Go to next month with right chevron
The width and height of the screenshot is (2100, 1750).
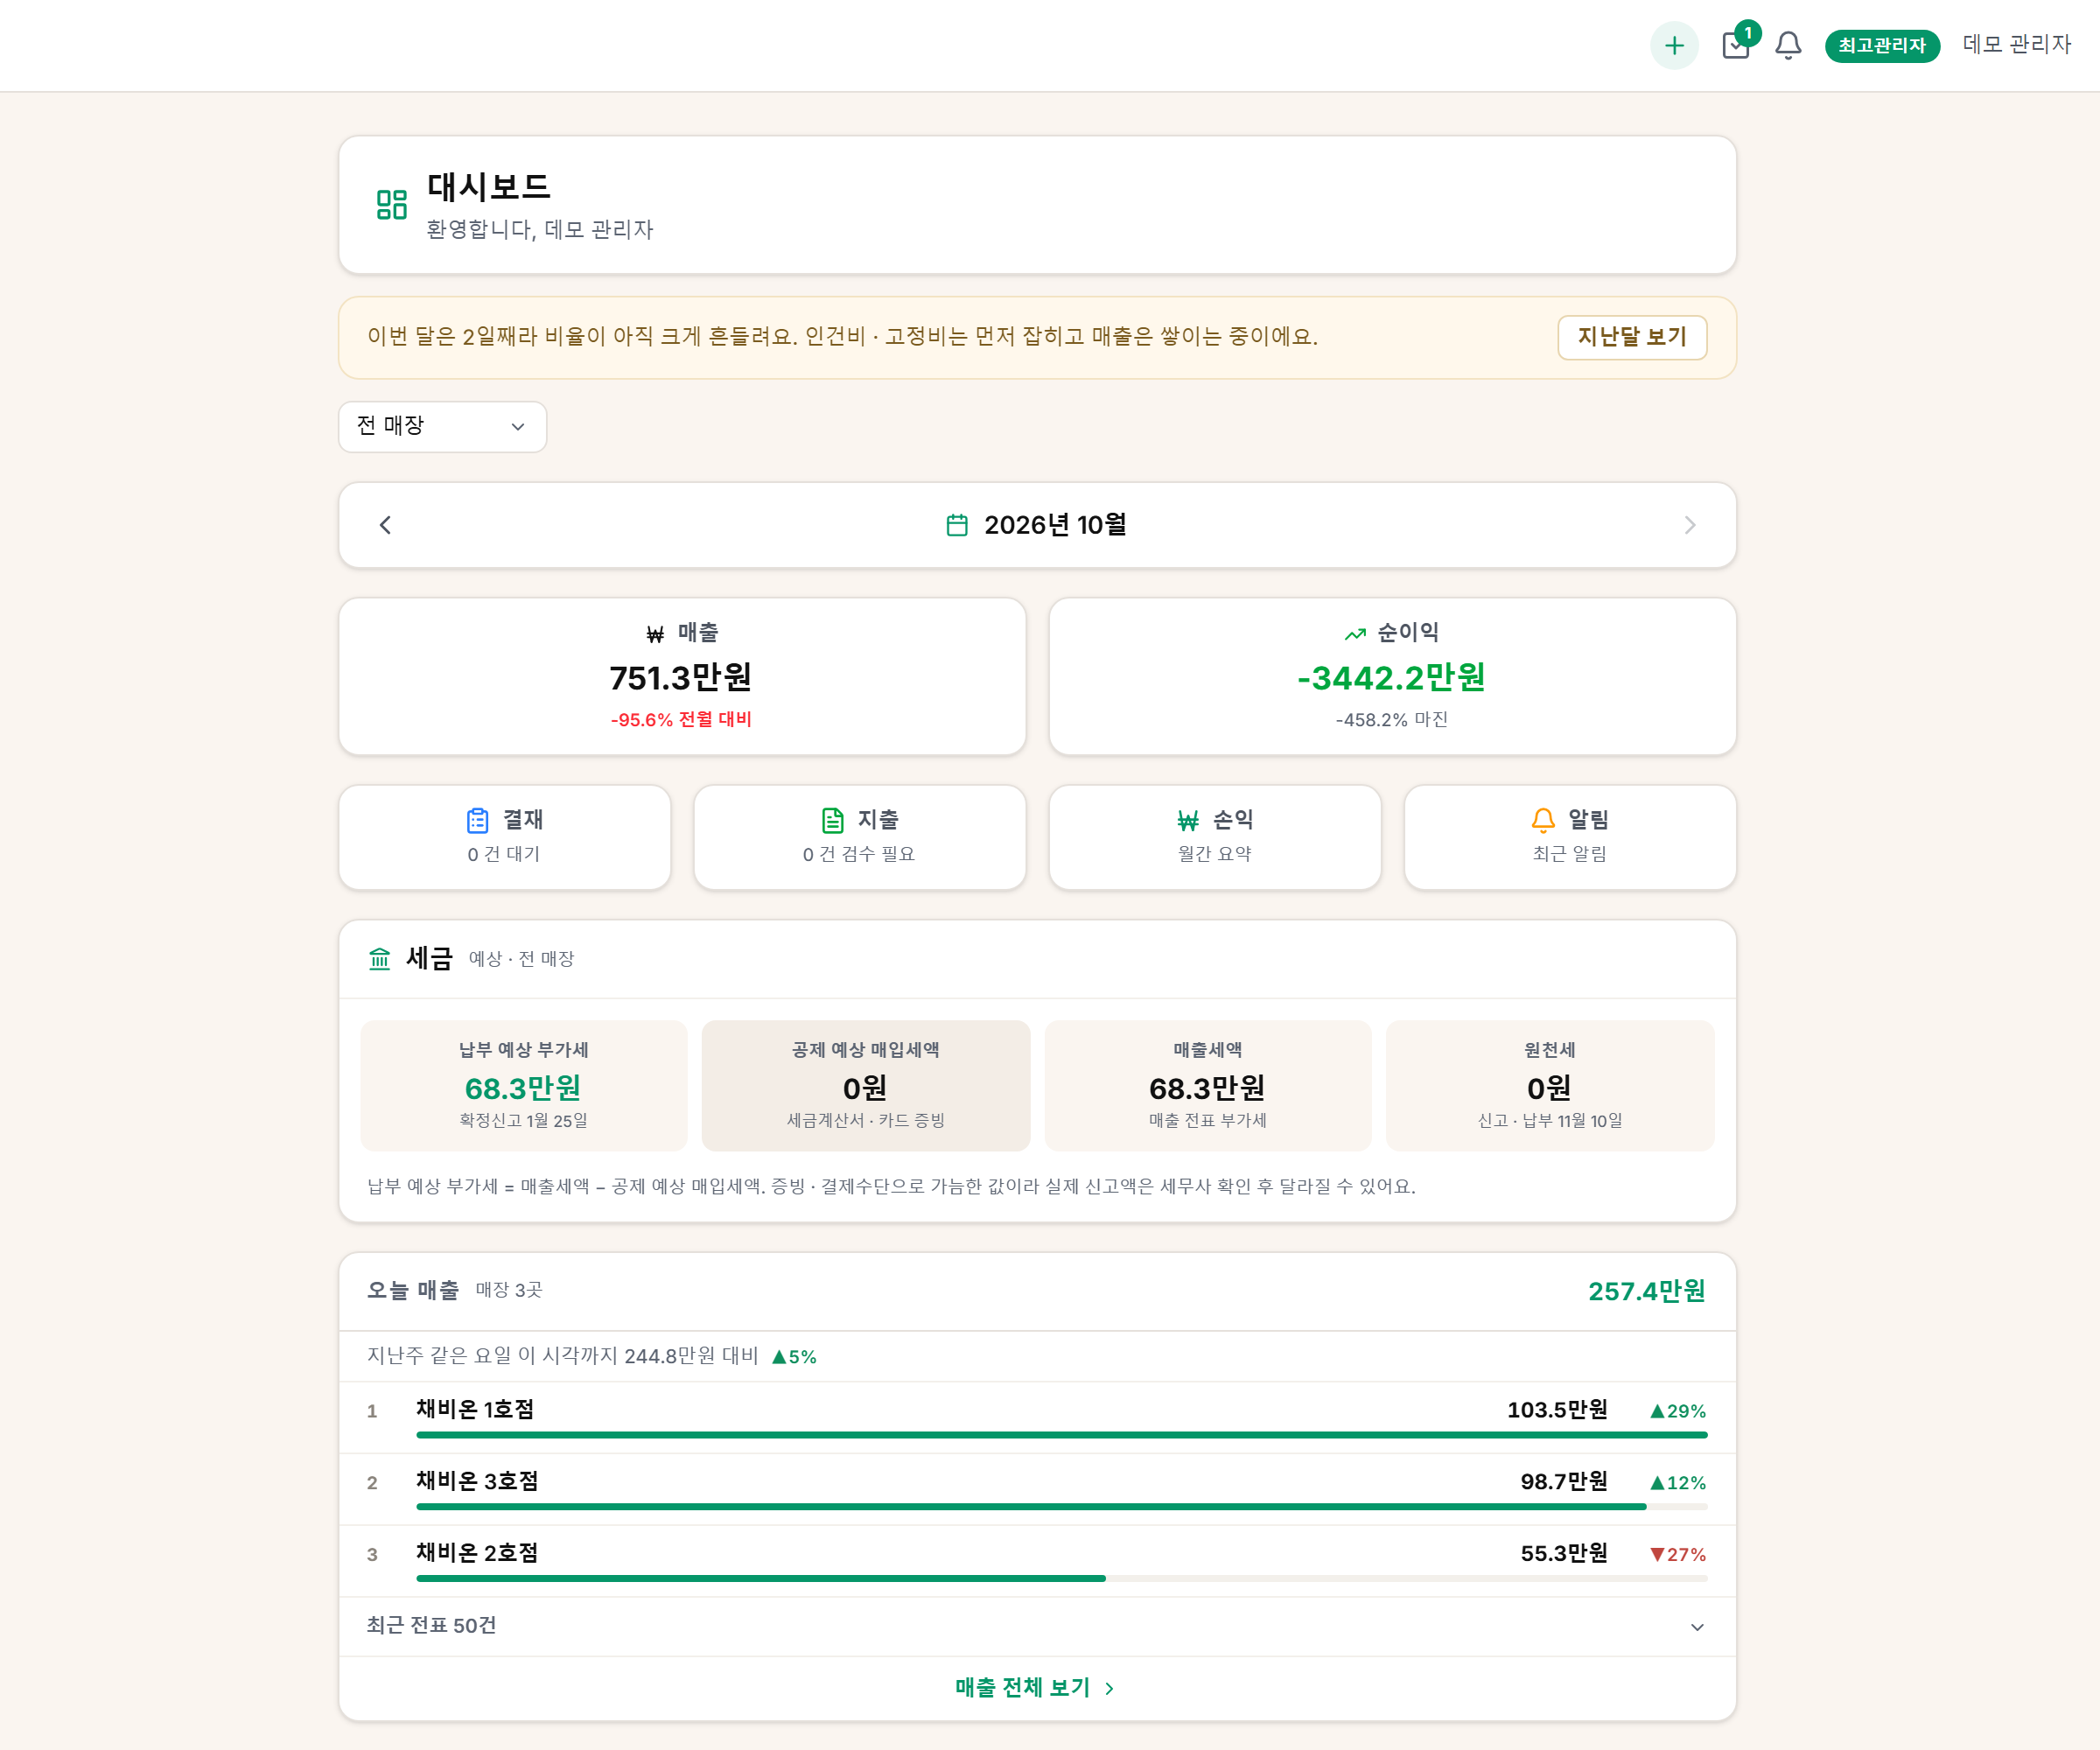tap(1690, 525)
